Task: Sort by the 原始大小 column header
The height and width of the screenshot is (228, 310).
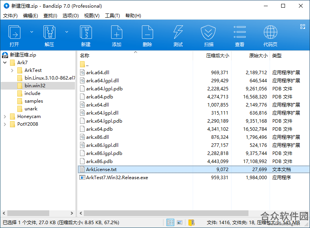Action: tap(250, 55)
